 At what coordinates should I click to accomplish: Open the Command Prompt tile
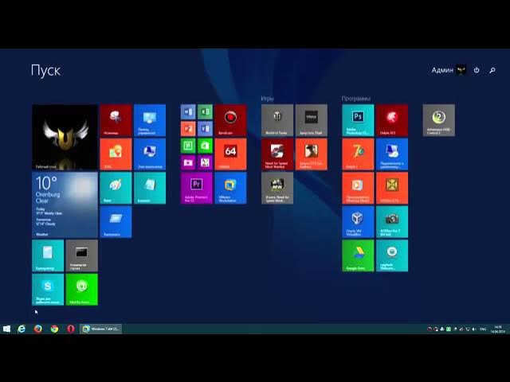pos(81,255)
